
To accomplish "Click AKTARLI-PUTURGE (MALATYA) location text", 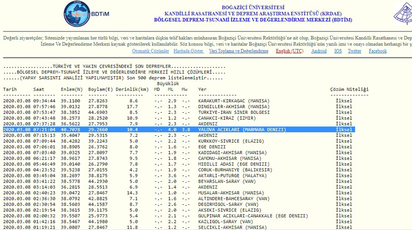I will click(232, 176).
